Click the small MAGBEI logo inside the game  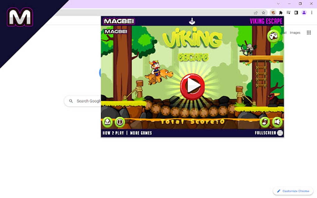[x=116, y=31]
